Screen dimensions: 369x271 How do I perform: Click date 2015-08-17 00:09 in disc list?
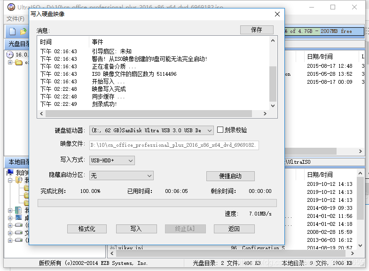click(x=330, y=82)
